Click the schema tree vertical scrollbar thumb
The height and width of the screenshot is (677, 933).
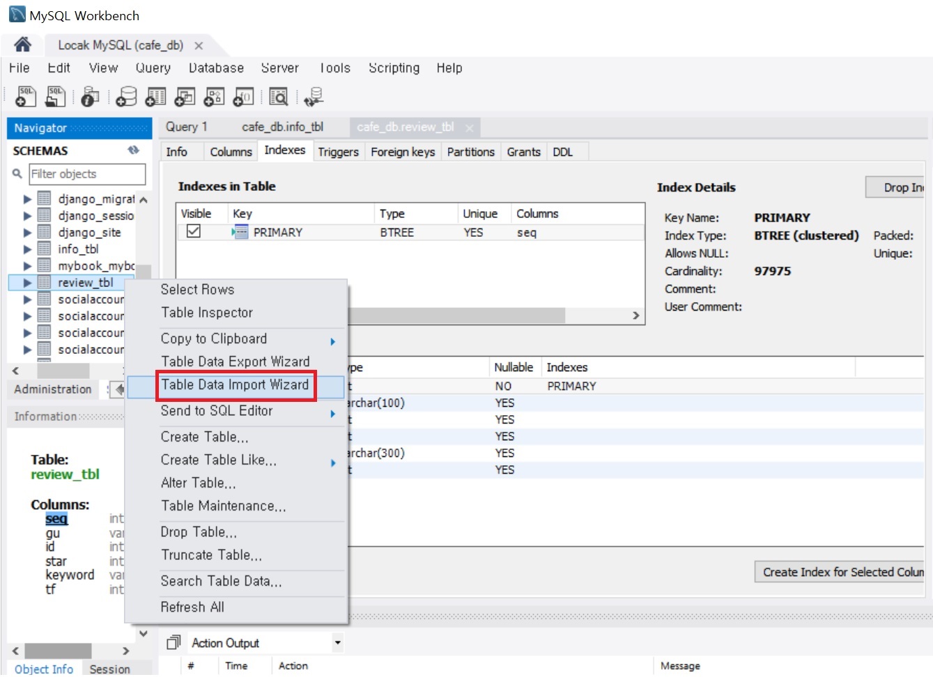[144, 272]
